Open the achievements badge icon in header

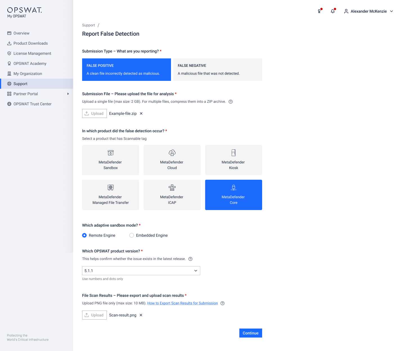pyautogui.click(x=319, y=11)
